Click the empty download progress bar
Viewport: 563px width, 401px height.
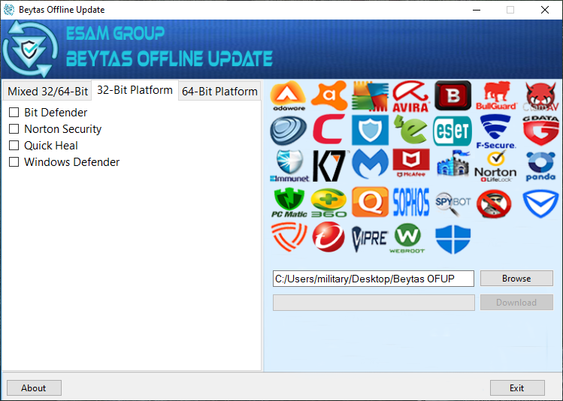coord(374,303)
